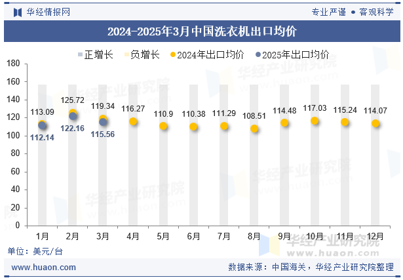Select the 110.38 data label
The image size is (403, 280).
(193, 114)
